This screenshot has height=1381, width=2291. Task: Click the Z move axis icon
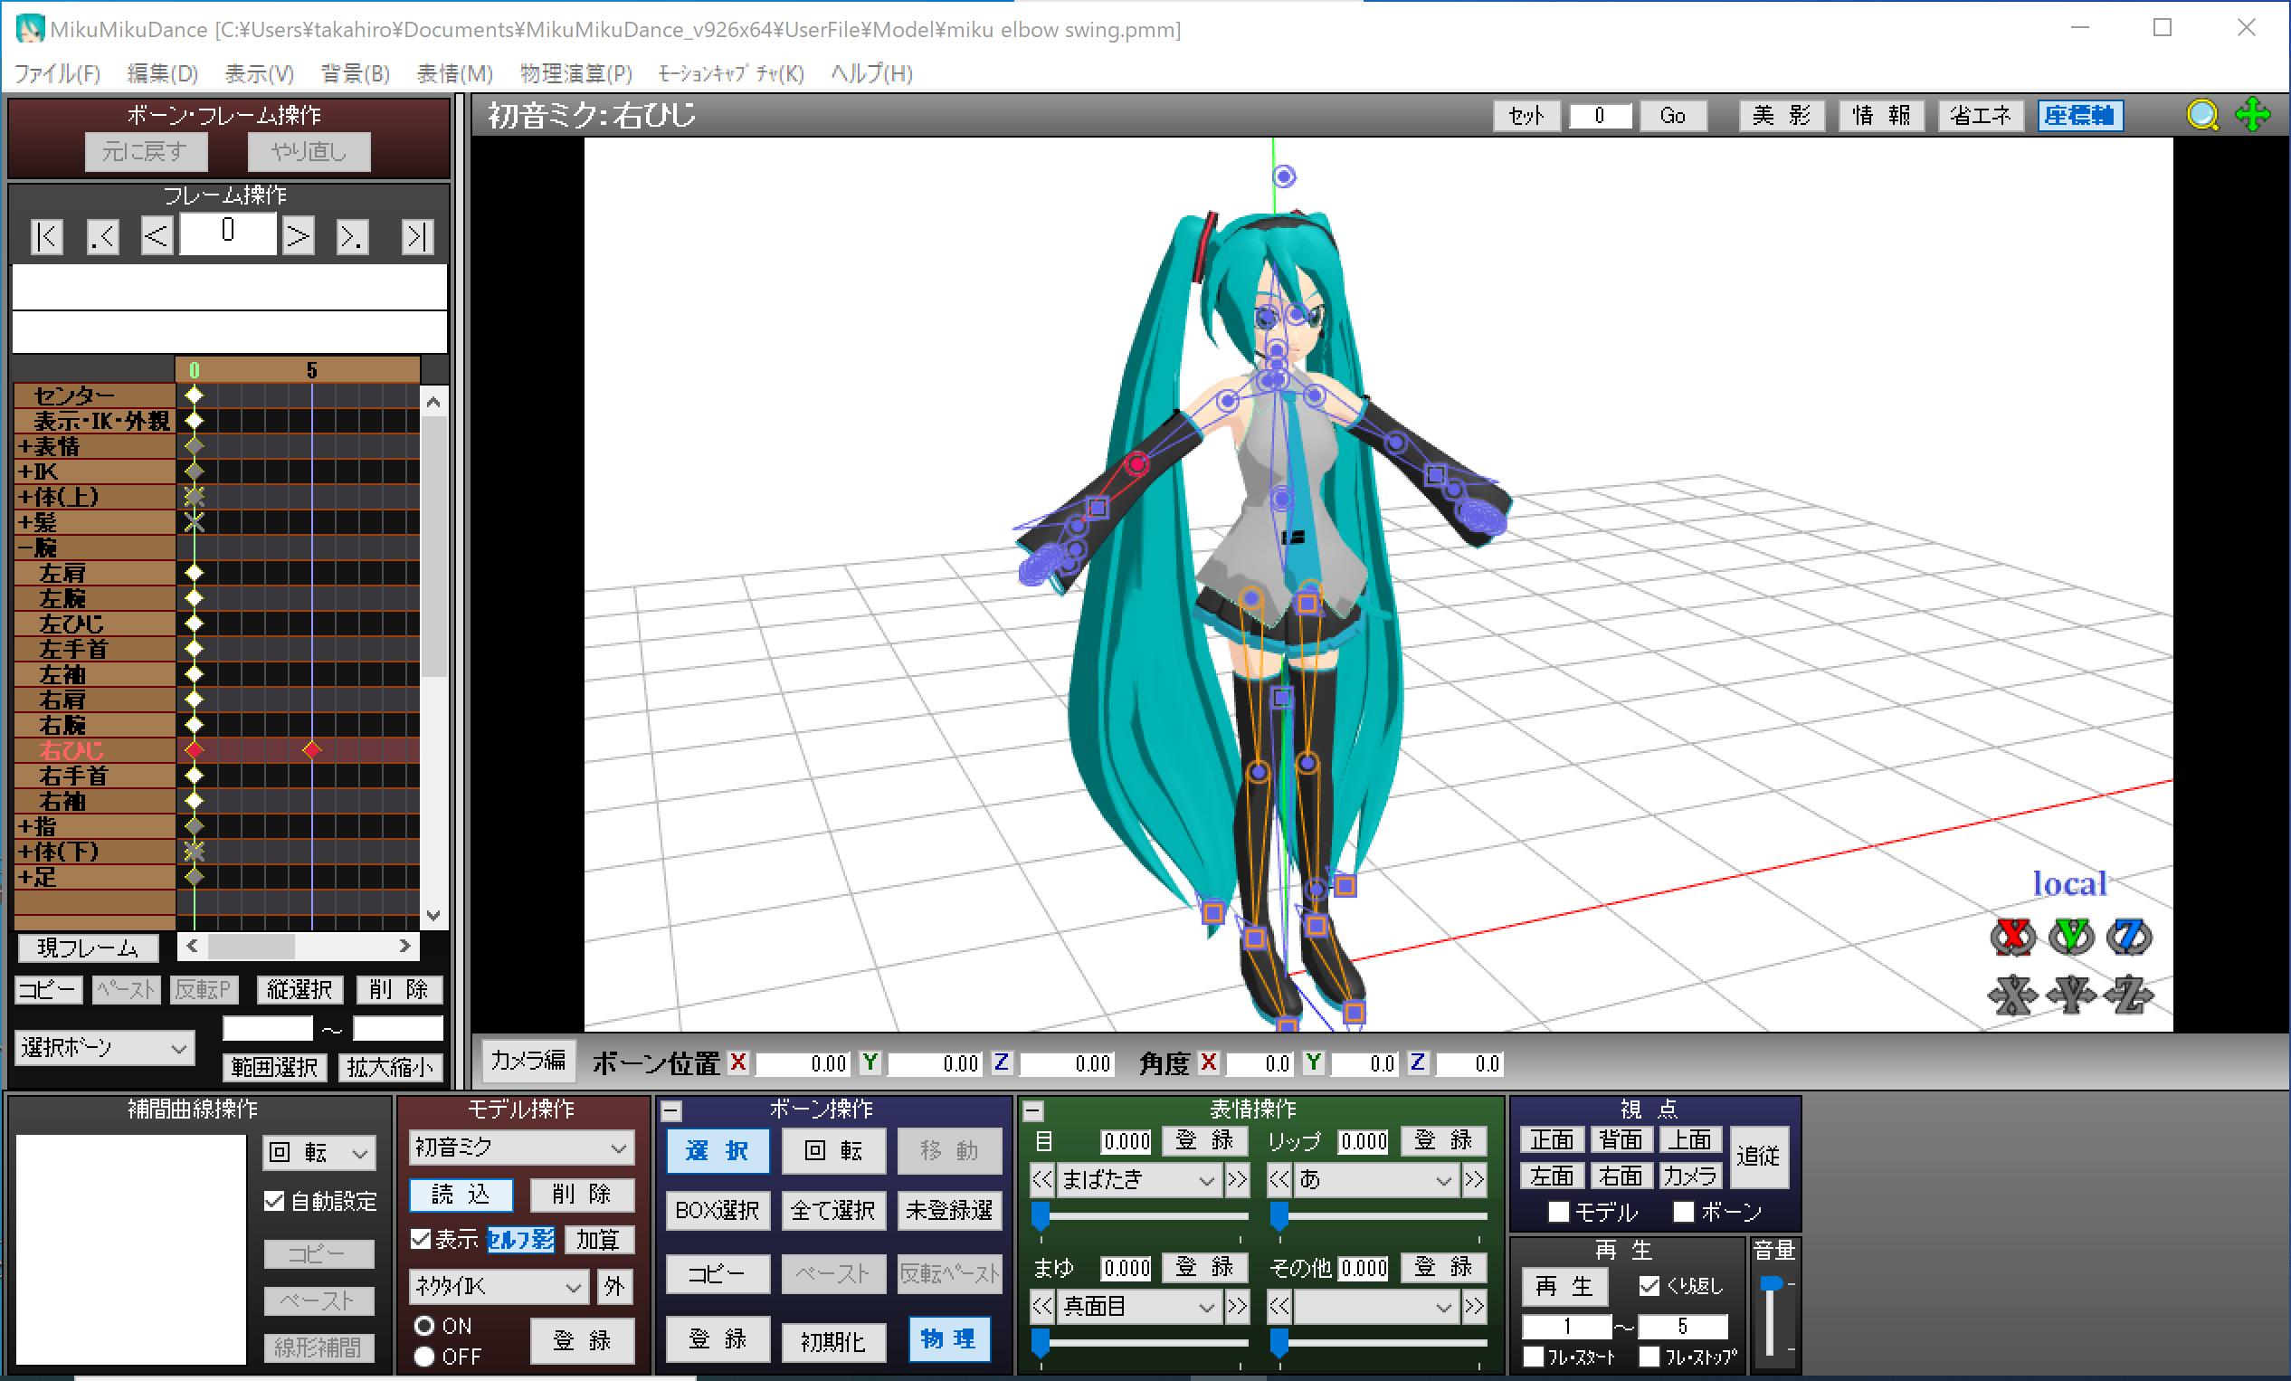point(2129,995)
